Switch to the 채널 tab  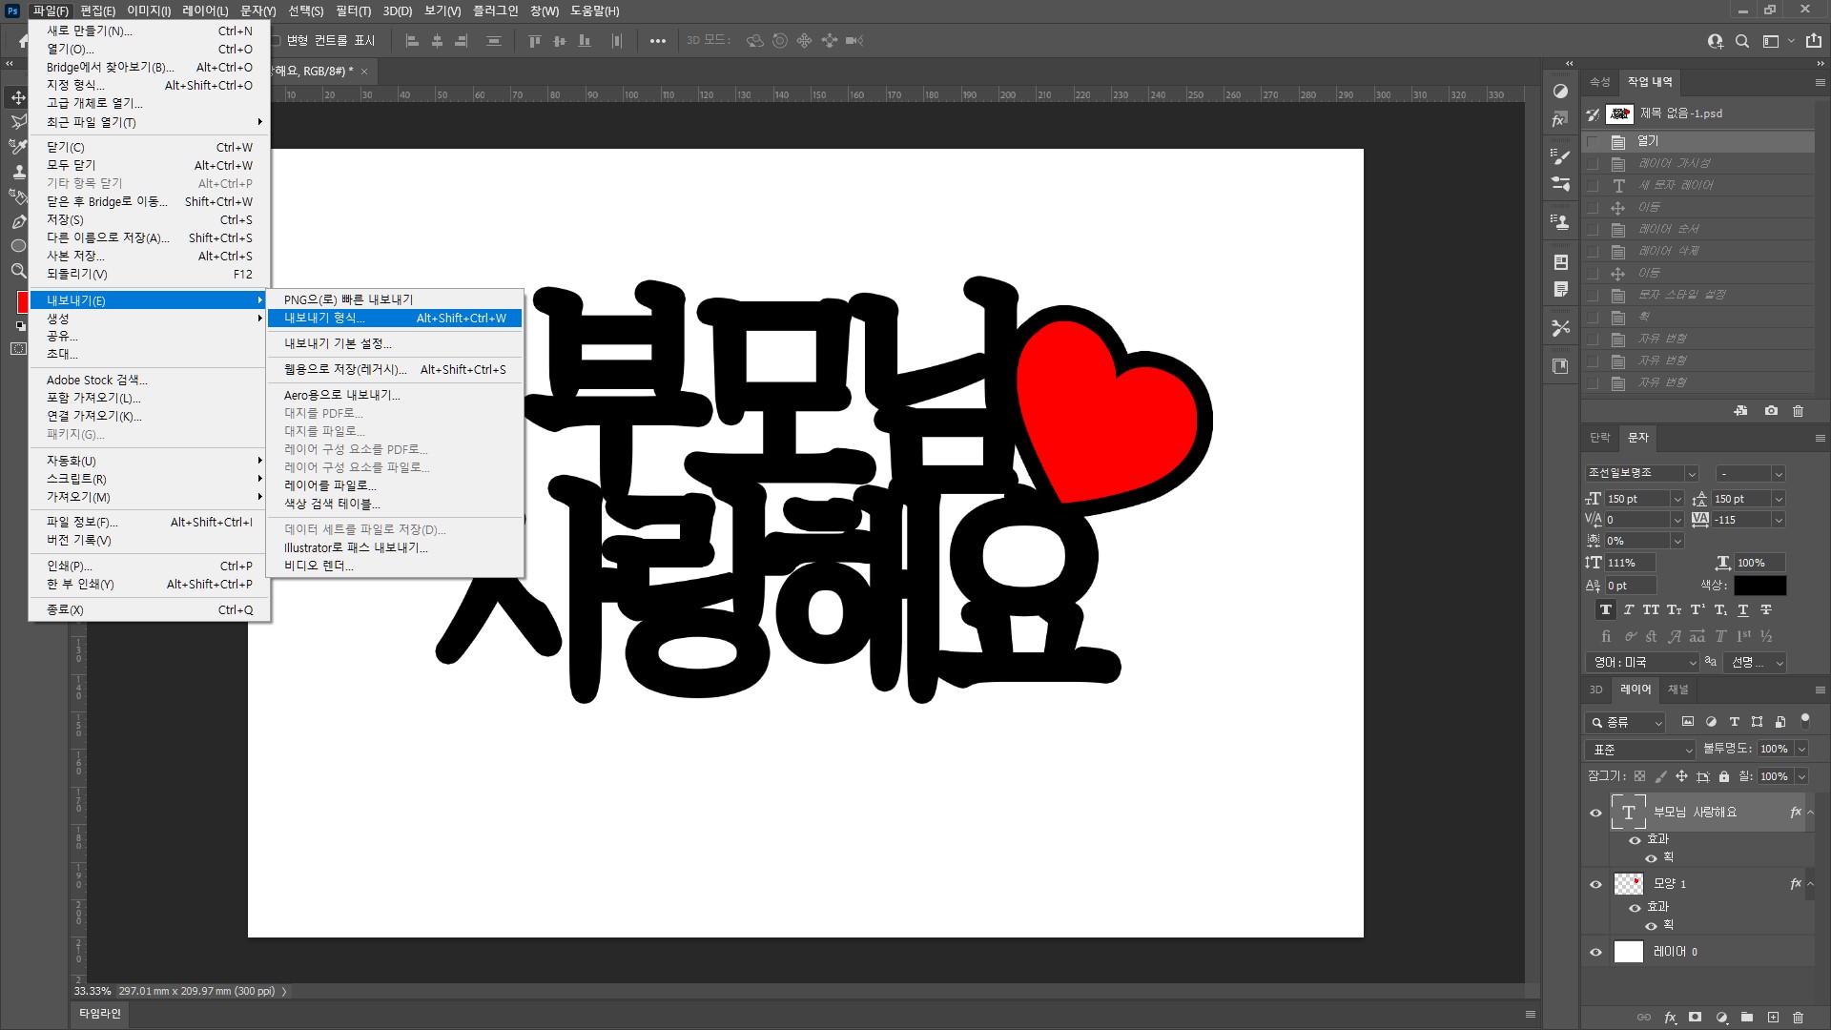point(1677,690)
